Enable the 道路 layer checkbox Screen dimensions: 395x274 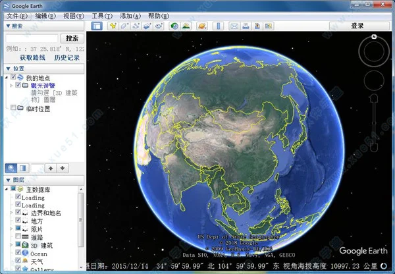18,236
